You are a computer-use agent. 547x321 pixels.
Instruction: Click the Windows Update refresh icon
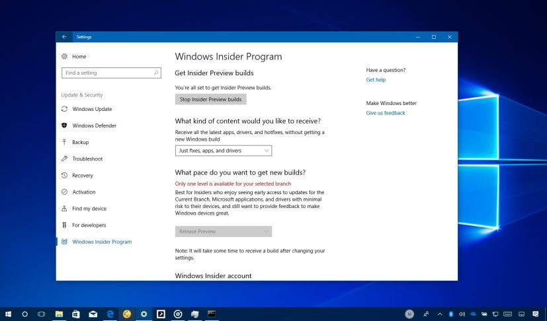pos(64,109)
